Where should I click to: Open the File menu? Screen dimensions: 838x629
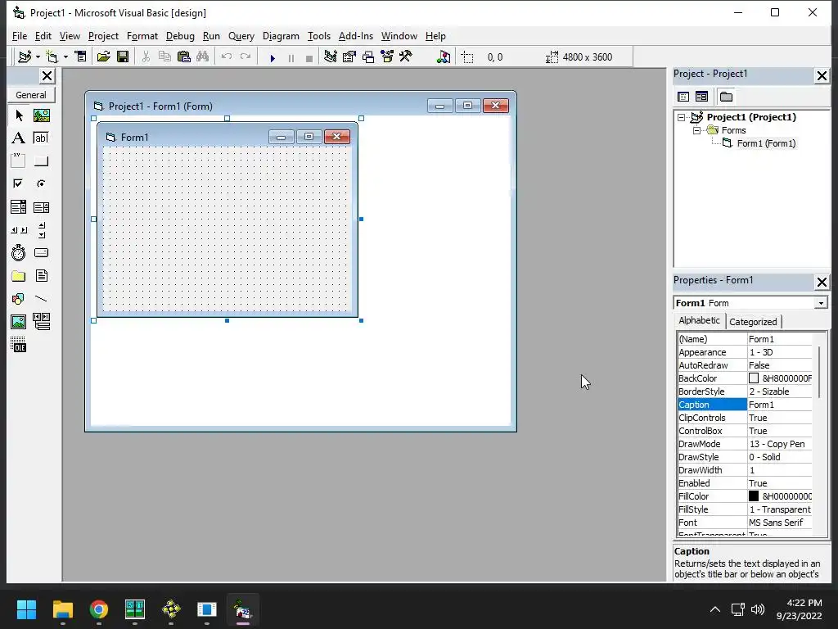(20, 36)
